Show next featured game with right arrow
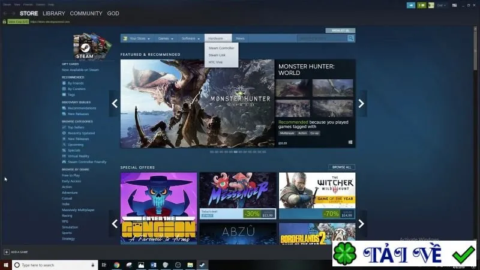This screenshot has width=480, height=270. coord(361,103)
